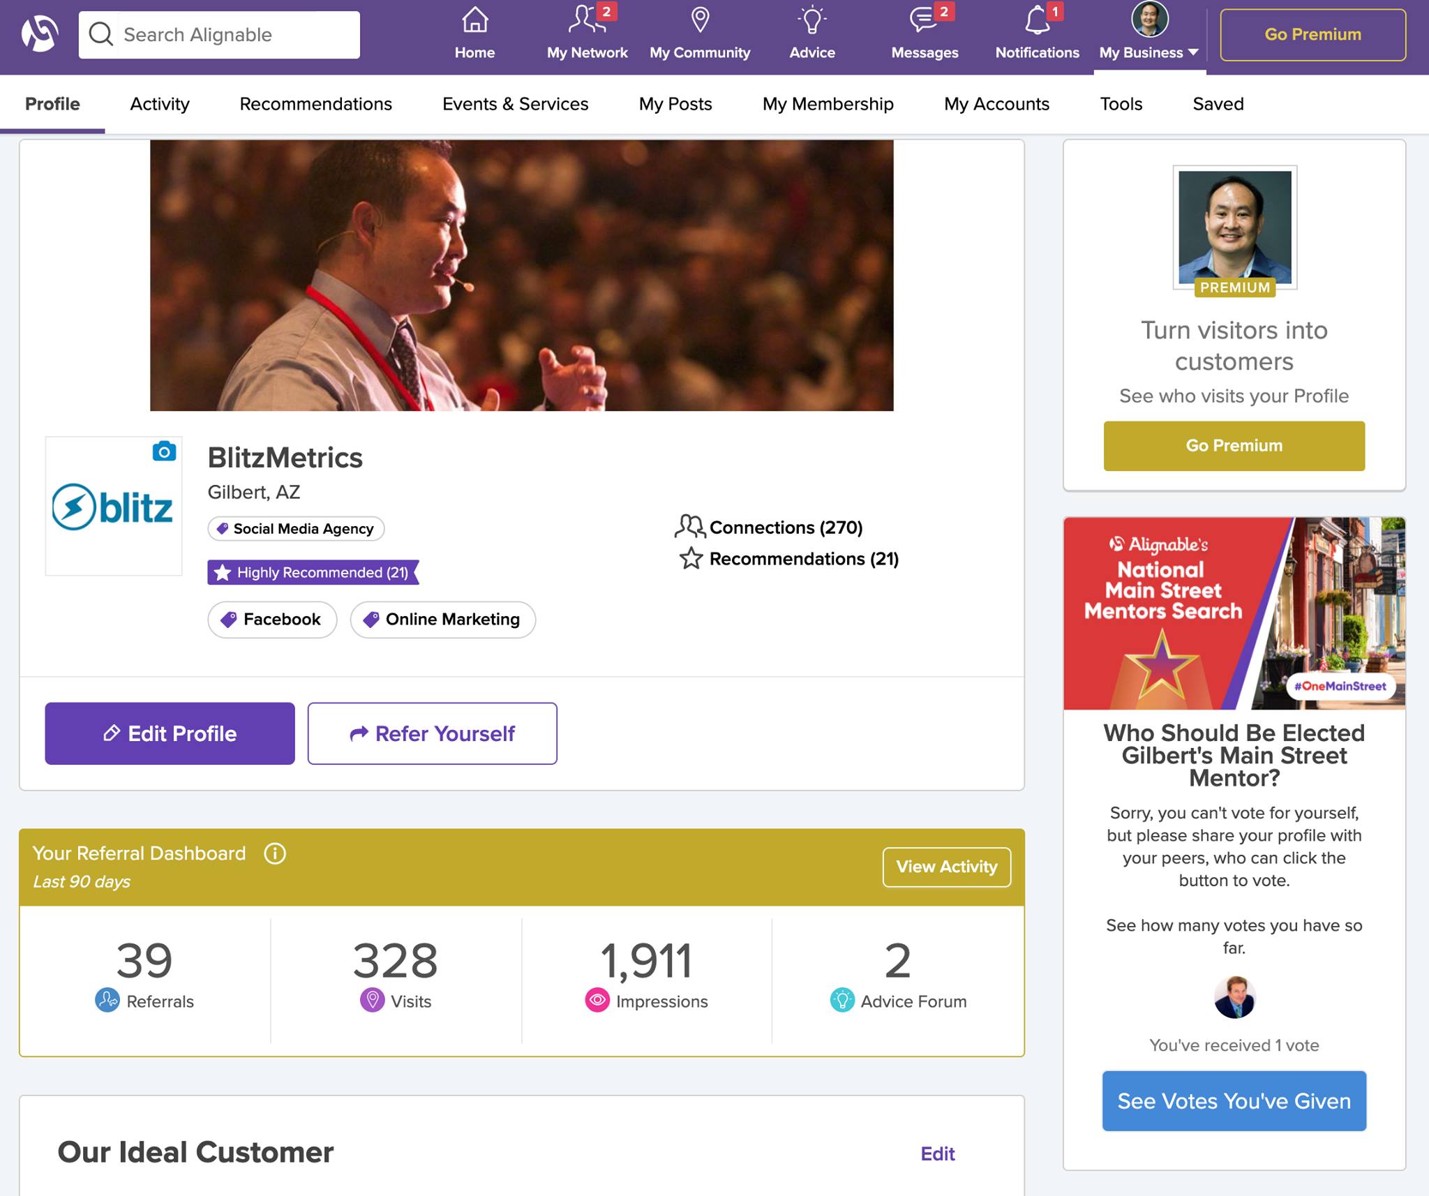This screenshot has width=1429, height=1196.
Task: Click the tag icon on Facebook chip
Action: tap(229, 619)
